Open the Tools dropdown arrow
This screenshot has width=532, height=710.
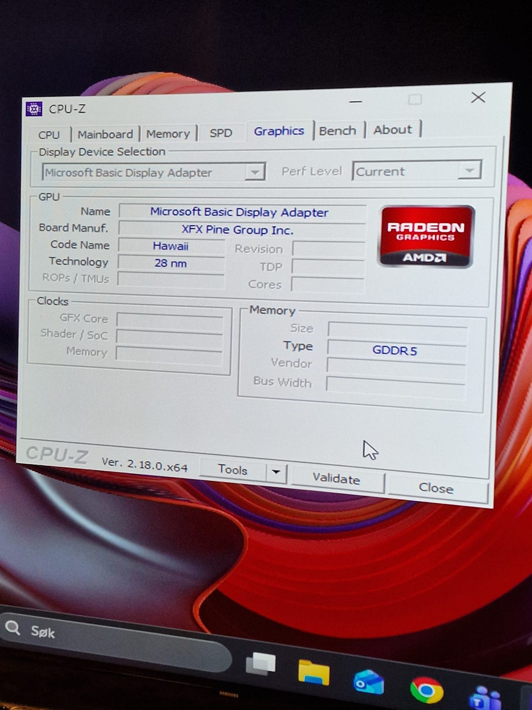pos(276,473)
